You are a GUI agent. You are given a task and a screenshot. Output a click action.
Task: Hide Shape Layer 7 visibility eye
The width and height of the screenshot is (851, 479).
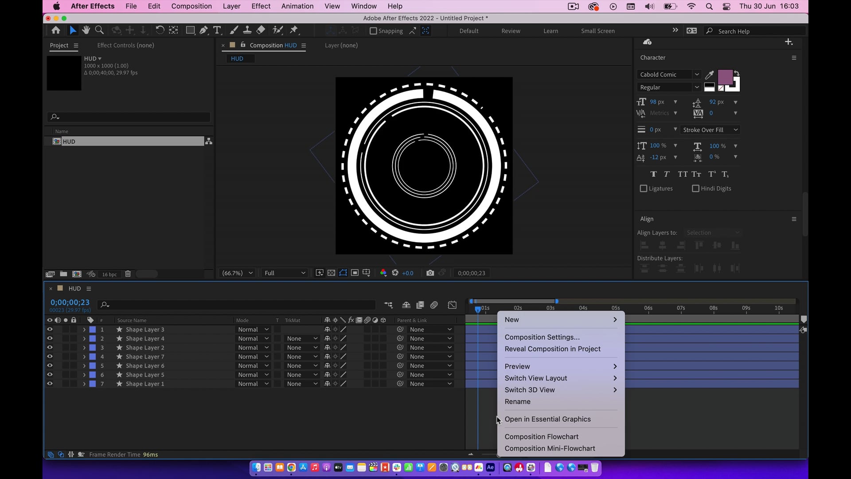pos(50,357)
